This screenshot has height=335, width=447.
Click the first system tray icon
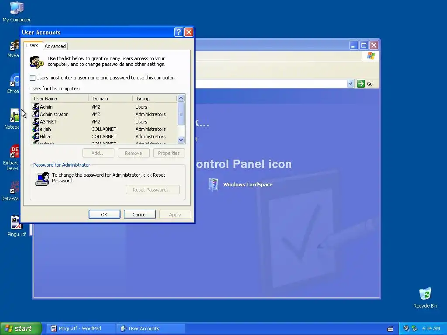pyautogui.click(x=406, y=328)
